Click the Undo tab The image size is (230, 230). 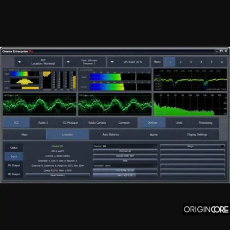tap(179, 123)
